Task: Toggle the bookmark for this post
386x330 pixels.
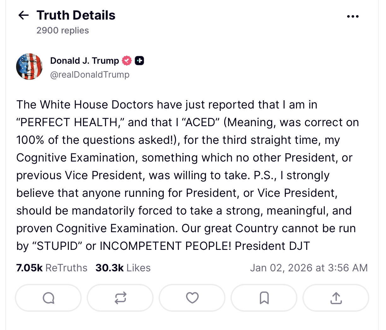Action: (264, 298)
